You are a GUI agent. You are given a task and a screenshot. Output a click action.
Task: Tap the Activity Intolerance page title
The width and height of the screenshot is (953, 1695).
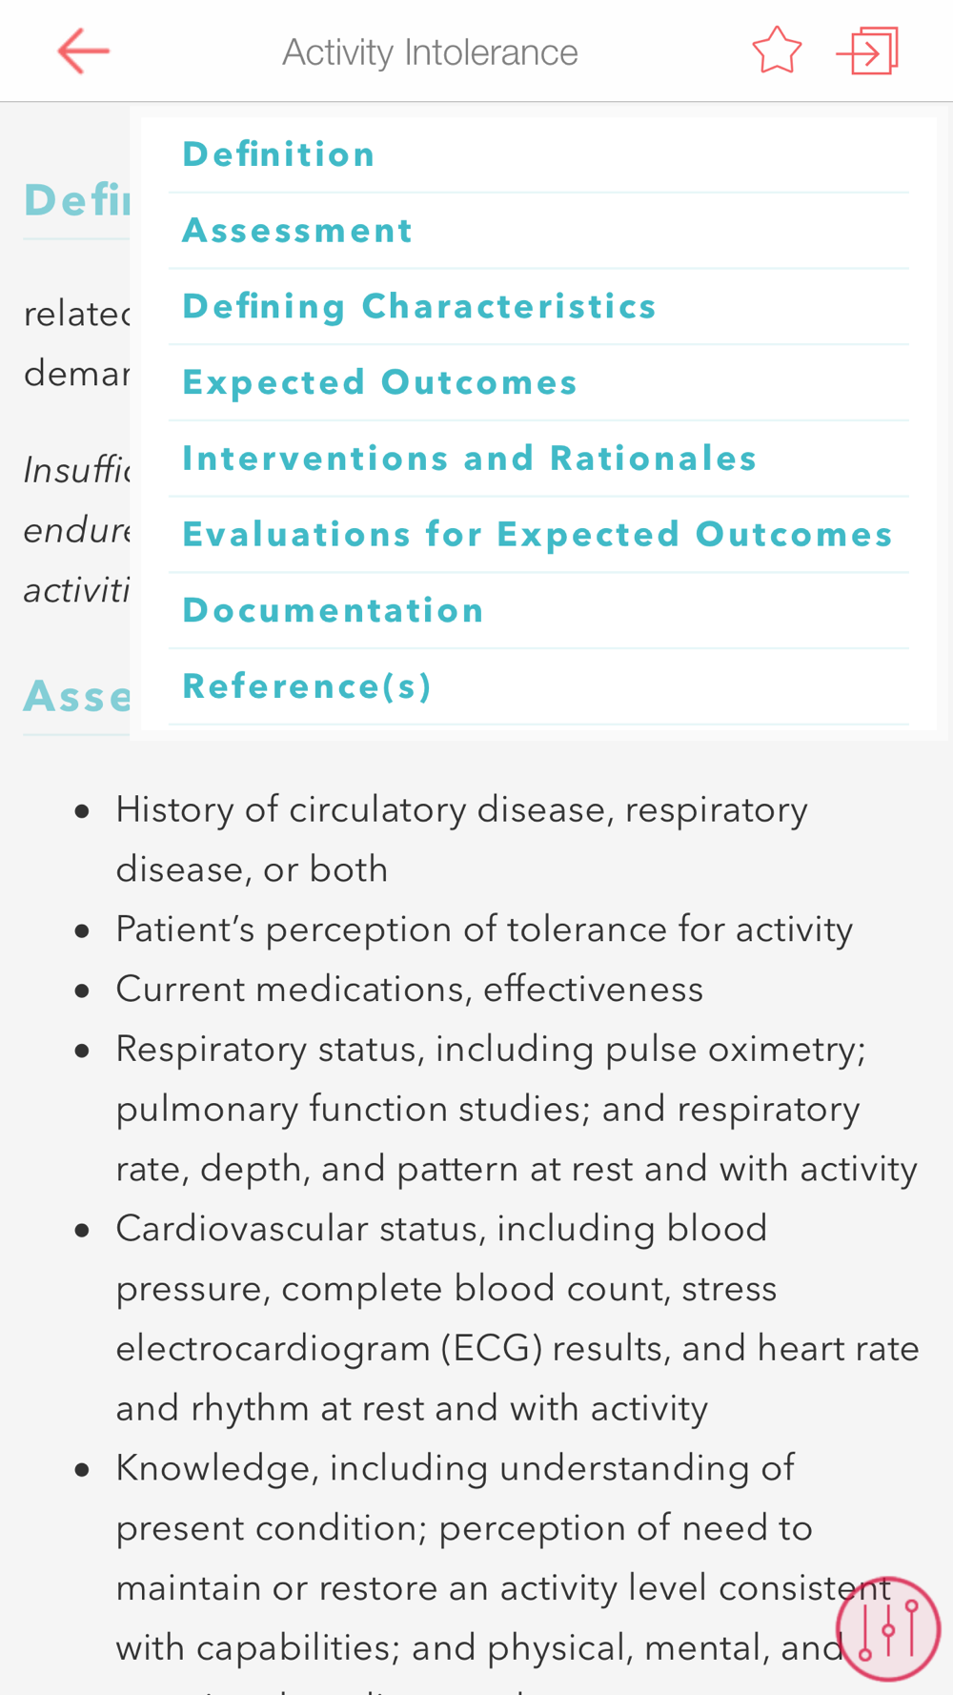pos(430,52)
